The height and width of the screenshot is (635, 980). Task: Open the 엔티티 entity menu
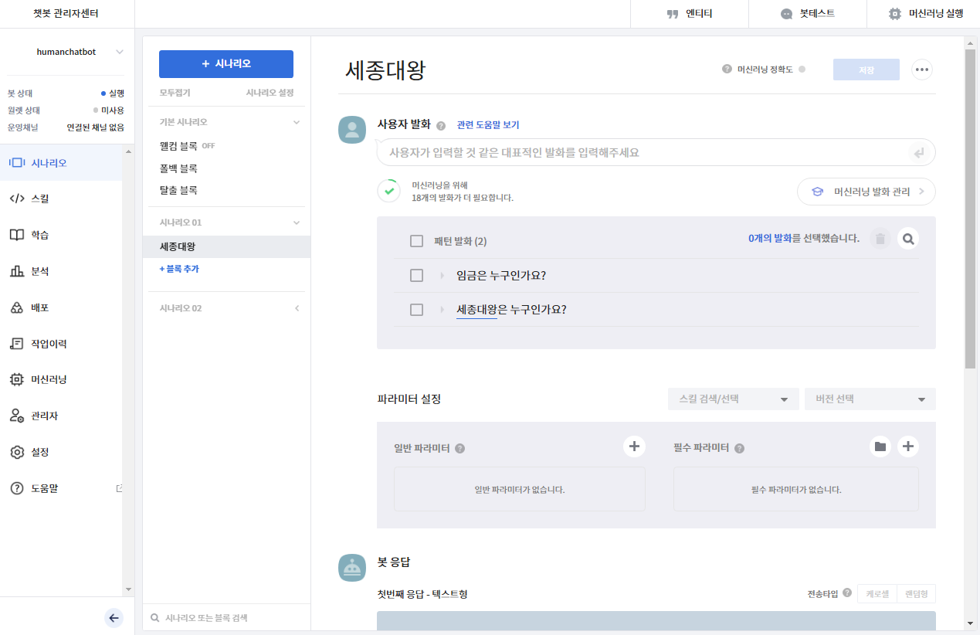click(x=689, y=13)
